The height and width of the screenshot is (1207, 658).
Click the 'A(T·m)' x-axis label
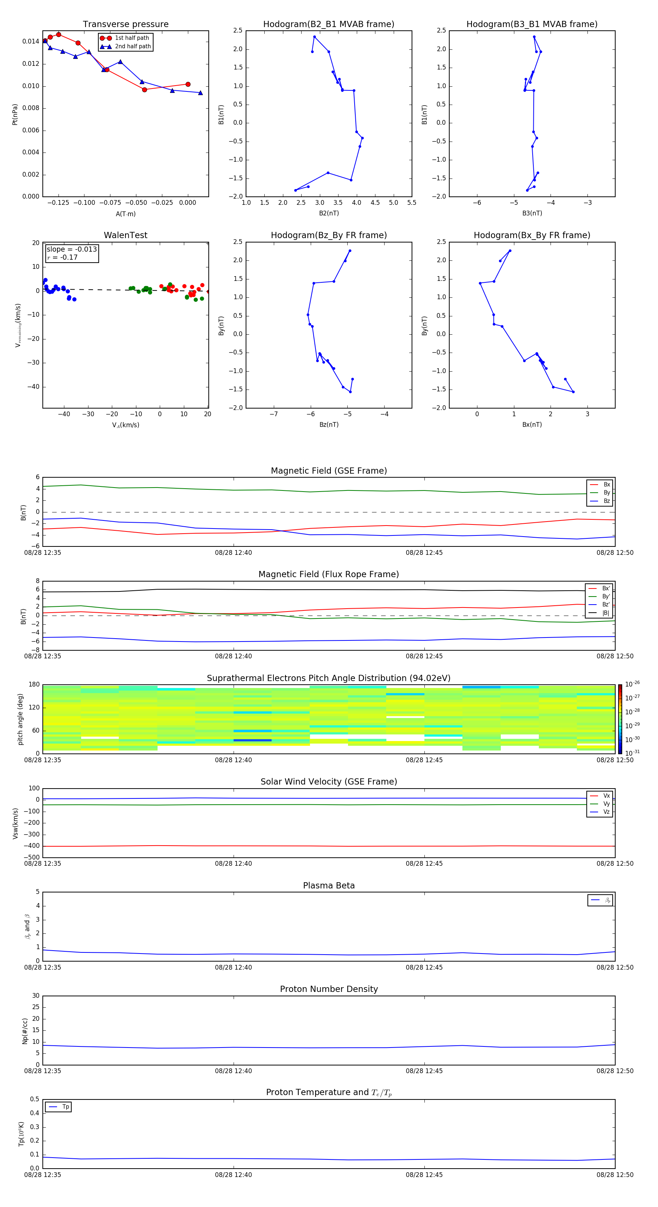coord(125,214)
